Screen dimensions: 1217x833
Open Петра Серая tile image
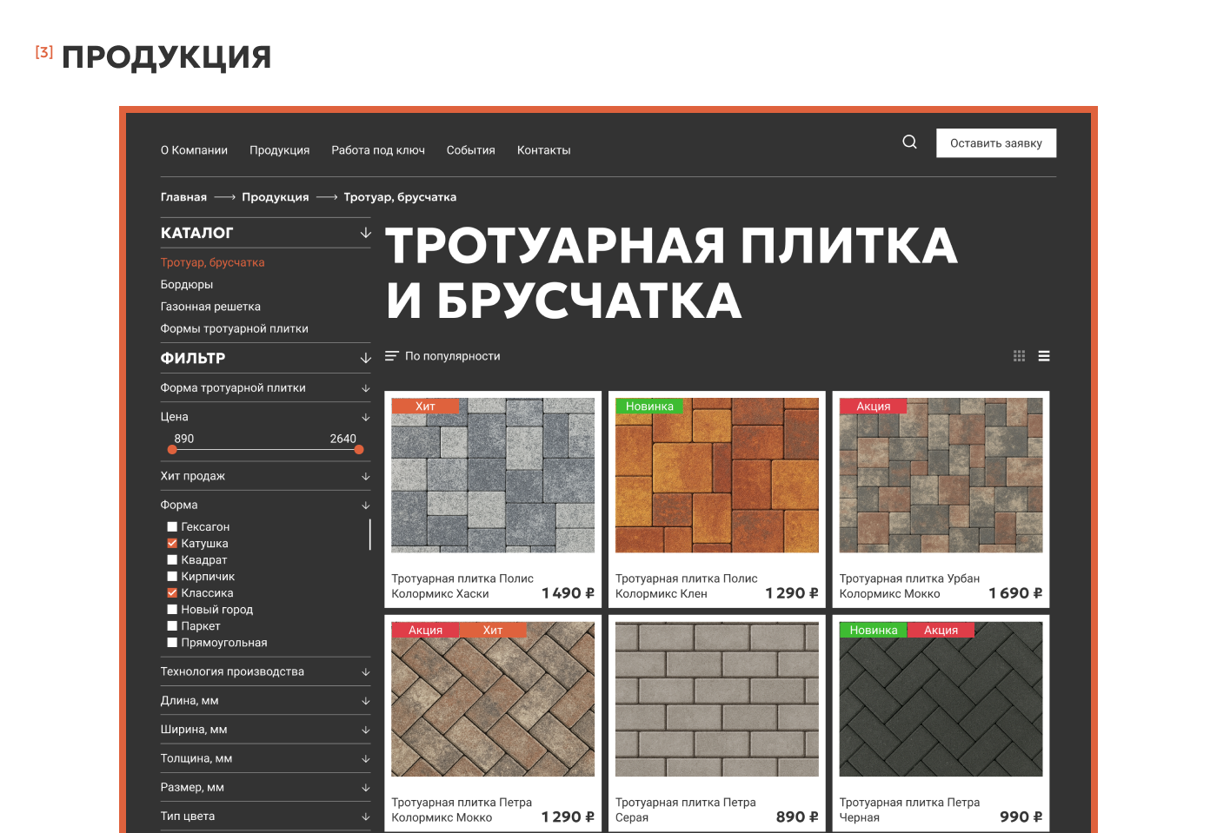[x=717, y=699]
